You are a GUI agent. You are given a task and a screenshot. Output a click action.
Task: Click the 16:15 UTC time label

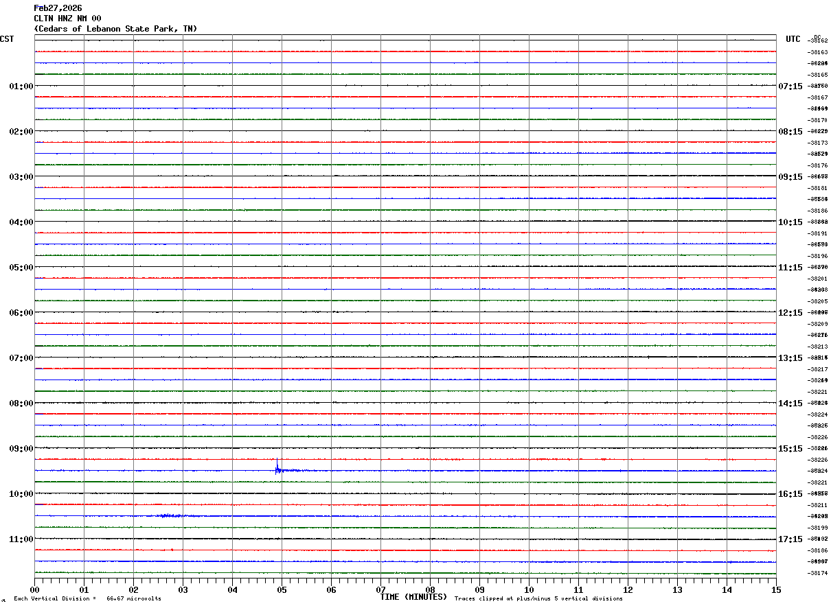pos(790,494)
